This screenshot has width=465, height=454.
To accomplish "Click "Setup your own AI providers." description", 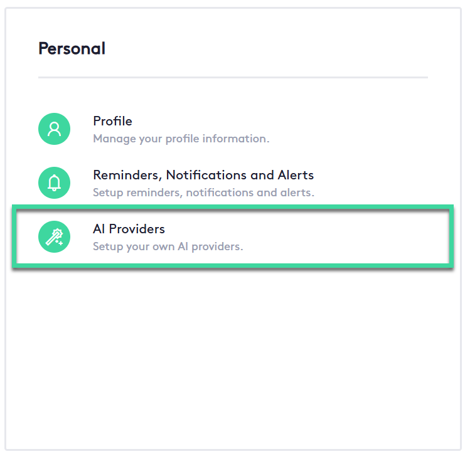I will click(x=168, y=246).
